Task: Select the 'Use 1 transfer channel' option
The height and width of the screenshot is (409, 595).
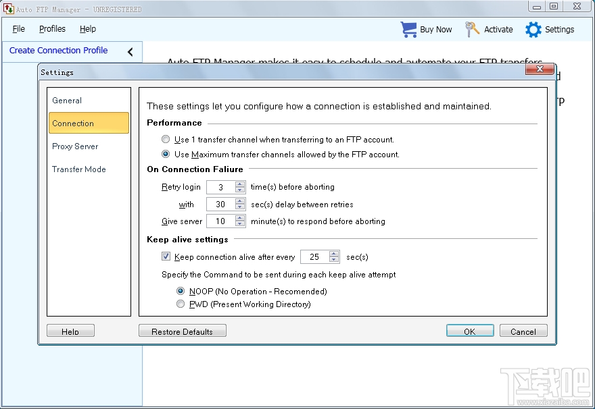Action: coord(166,139)
